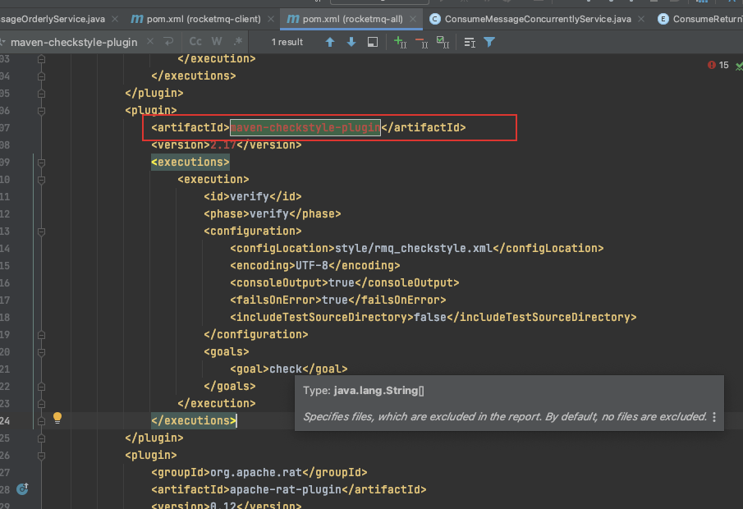
Task: Close pom.xml (rocketmq-all) tab
Action: pyautogui.click(x=413, y=19)
